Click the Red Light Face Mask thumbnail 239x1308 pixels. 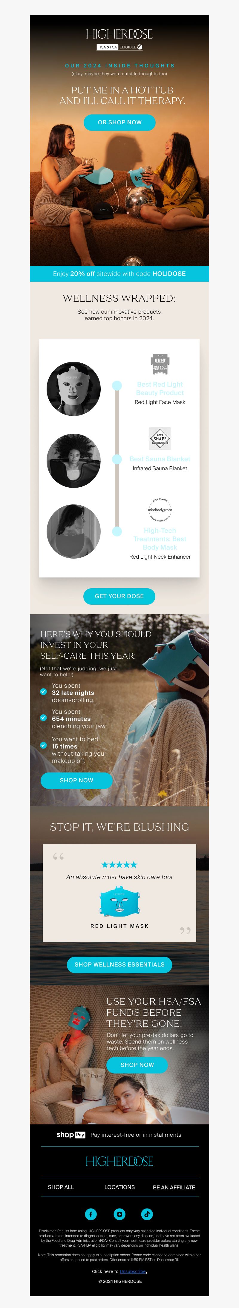(x=73, y=389)
